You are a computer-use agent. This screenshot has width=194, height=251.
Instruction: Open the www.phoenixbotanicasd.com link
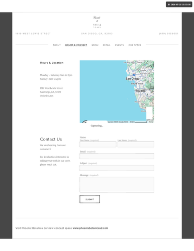point(90,228)
